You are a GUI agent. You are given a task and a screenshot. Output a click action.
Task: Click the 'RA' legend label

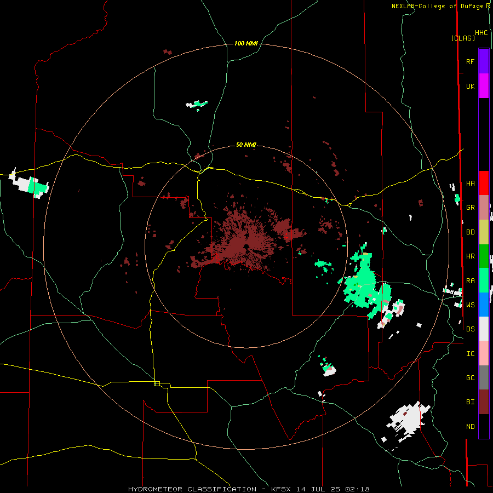click(470, 281)
